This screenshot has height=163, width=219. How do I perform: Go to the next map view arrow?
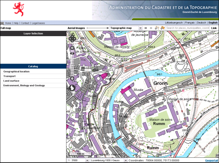coord(151,28)
